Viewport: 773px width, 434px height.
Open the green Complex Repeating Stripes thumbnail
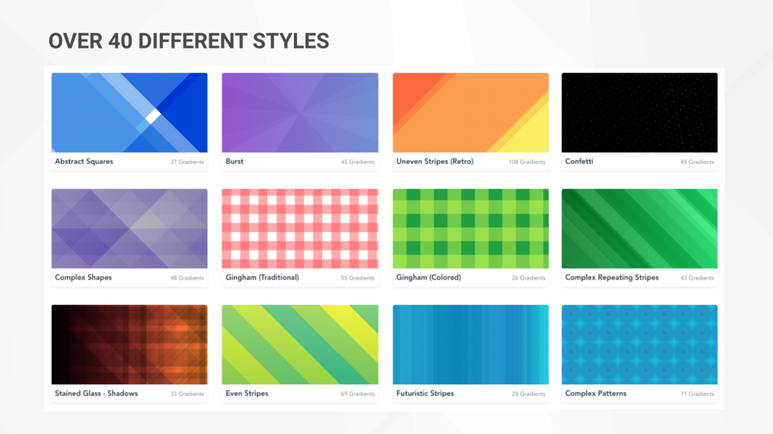[x=639, y=229]
